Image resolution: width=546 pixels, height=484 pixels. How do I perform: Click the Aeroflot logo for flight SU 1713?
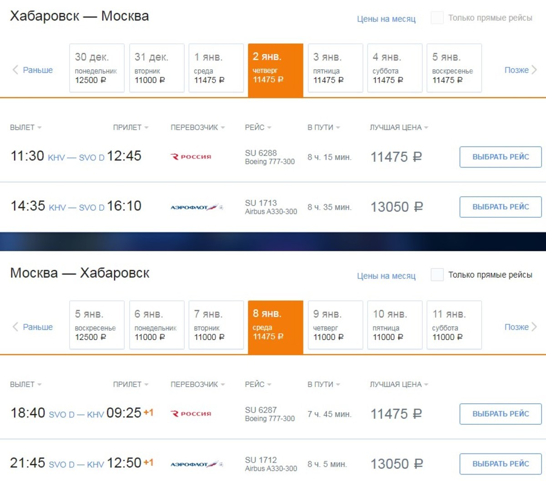point(197,207)
